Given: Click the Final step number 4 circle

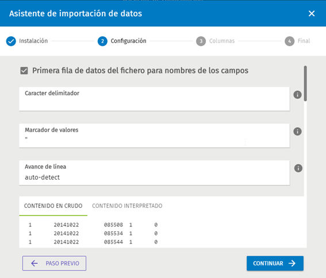Looking at the screenshot, I should click(x=289, y=41).
